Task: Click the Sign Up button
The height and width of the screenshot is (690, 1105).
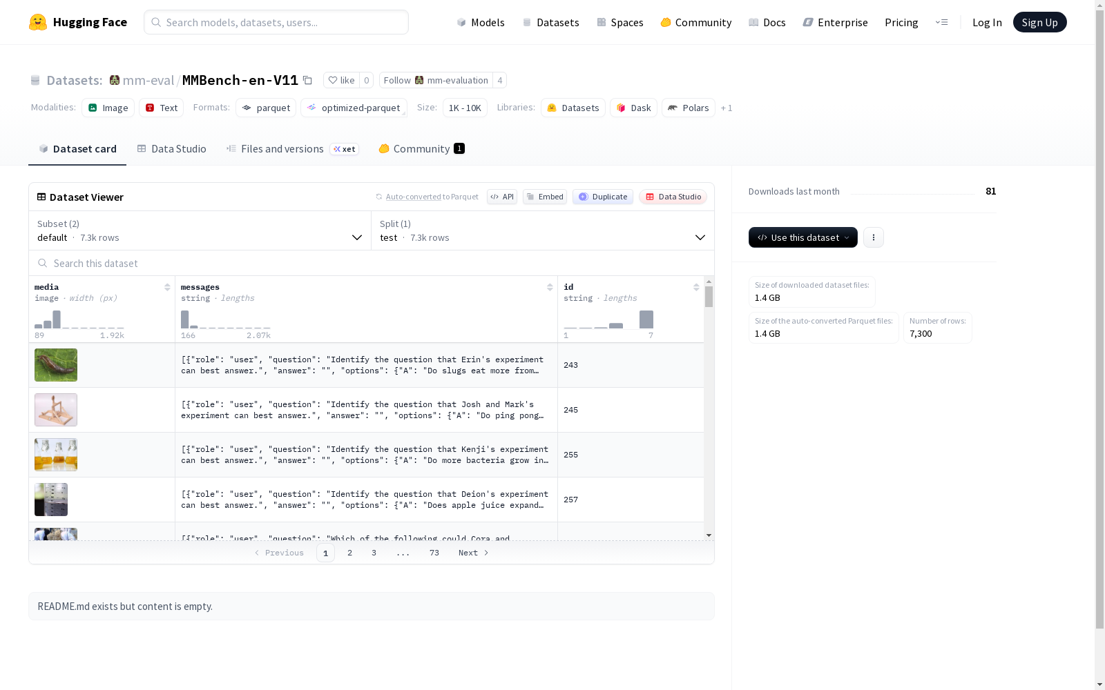Action: [1039, 22]
